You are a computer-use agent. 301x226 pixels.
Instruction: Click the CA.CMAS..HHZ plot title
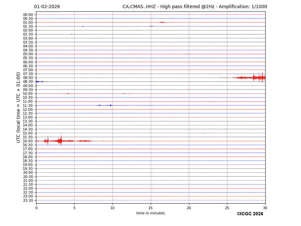click(194, 7)
